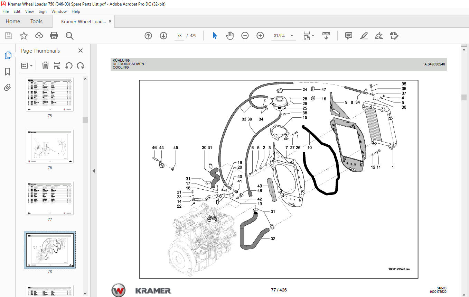469x297 pixels.
Task: Upload file to cloud icon
Action: pos(39,36)
